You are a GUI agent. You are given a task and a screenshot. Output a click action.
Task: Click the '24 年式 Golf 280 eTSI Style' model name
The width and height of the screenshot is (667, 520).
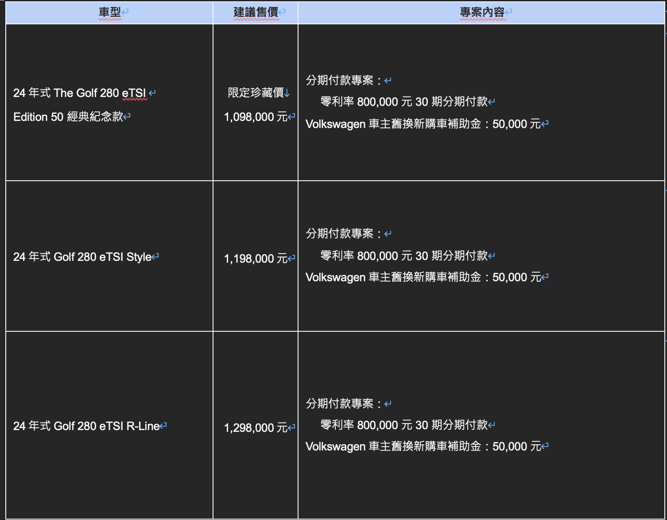(x=82, y=257)
